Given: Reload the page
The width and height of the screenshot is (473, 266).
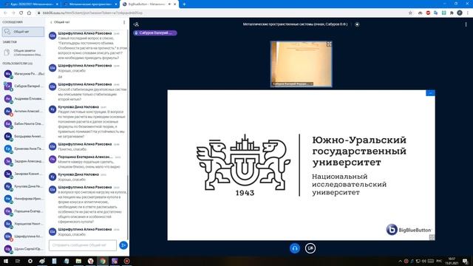Looking at the screenshot, I should tap(21, 13).
